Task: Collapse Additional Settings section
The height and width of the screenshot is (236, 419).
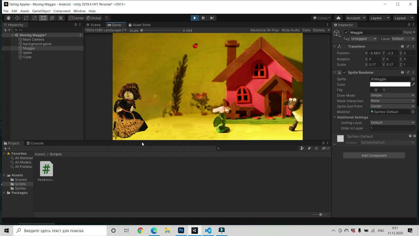Action: tap(335, 117)
